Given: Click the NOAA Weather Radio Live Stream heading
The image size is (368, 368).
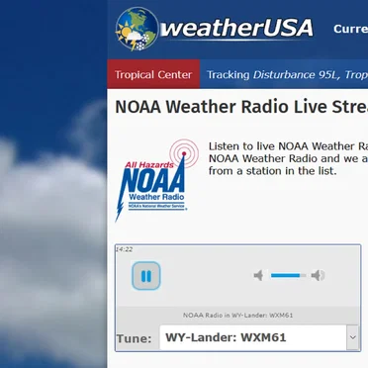Looking at the screenshot, I should pyautogui.click(x=241, y=107).
